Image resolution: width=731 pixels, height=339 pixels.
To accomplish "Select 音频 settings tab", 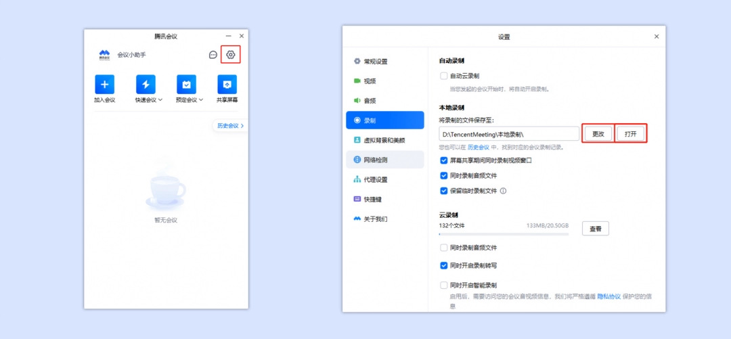I will pyautogui.click(x=385, y=101).
